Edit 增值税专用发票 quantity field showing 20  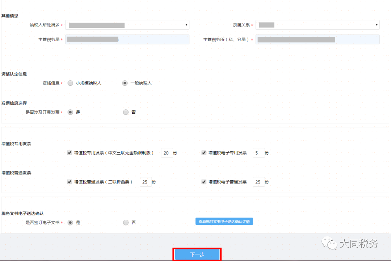coord(167,153)
